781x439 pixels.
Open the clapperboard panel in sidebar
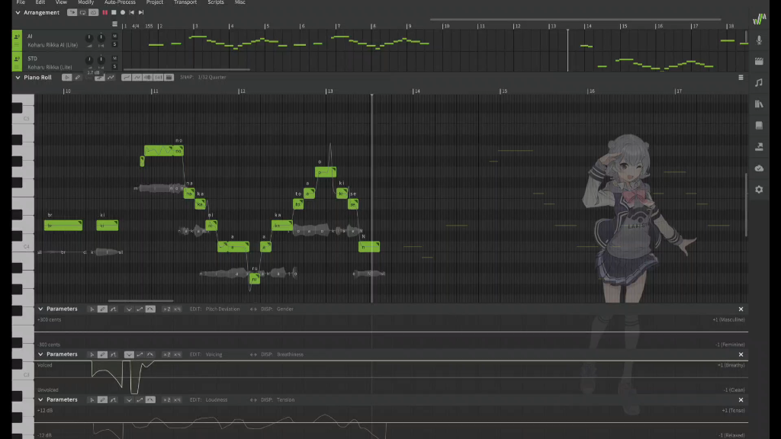coord(759,61)
